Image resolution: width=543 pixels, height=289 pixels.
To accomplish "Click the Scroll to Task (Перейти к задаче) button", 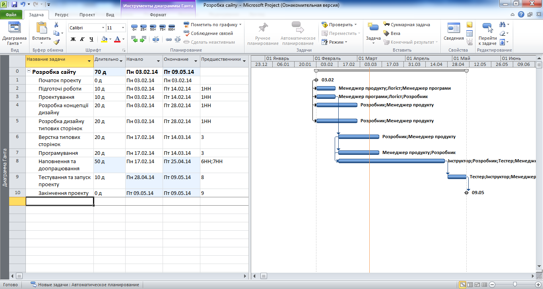I will coord(487,34).
